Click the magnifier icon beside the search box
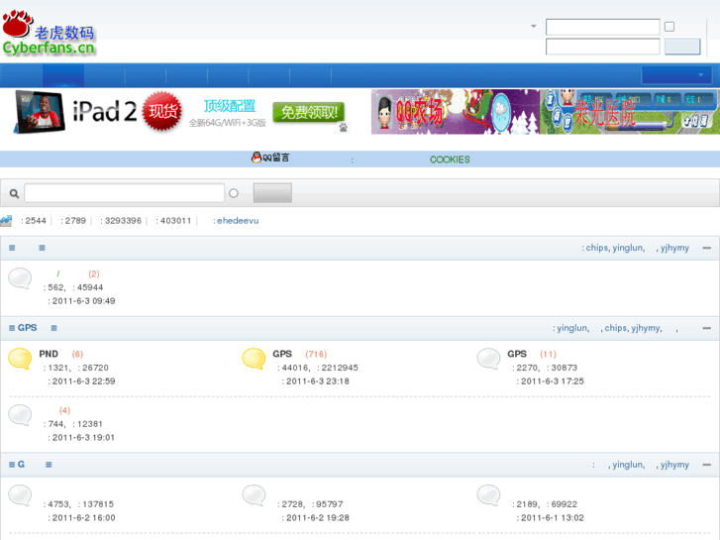This screenshot has width=720, height=540. (14, 193)
